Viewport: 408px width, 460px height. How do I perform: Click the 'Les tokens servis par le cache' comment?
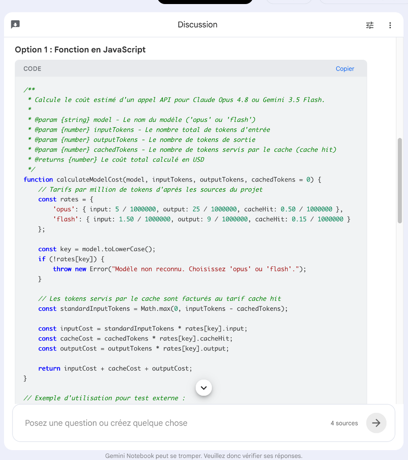[160, 299]
